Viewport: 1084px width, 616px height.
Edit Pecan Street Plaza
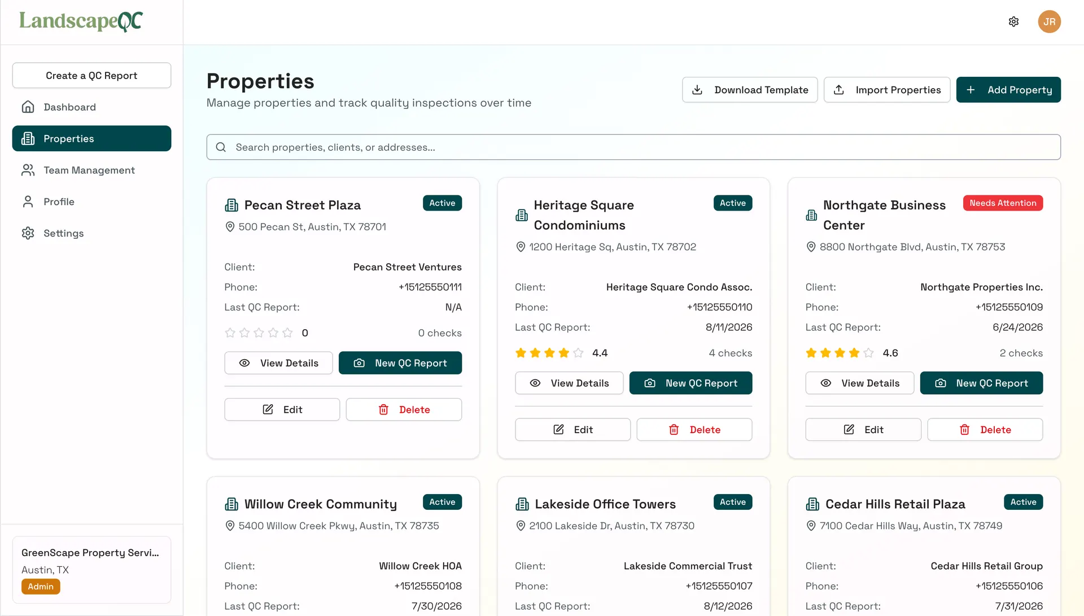pyautogui.click(x=282, y=410)
